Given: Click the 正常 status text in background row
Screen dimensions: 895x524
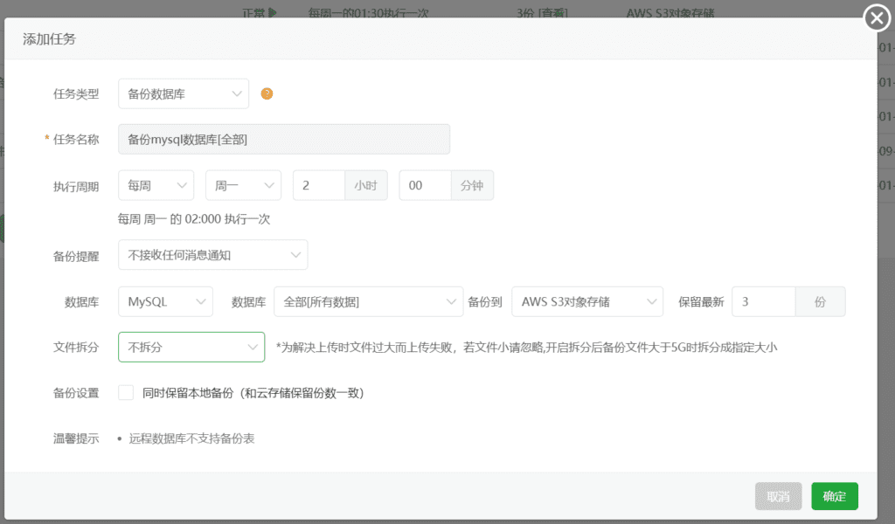Looking at the screenshot, I should pyautogui.click(x=253, y=14).
